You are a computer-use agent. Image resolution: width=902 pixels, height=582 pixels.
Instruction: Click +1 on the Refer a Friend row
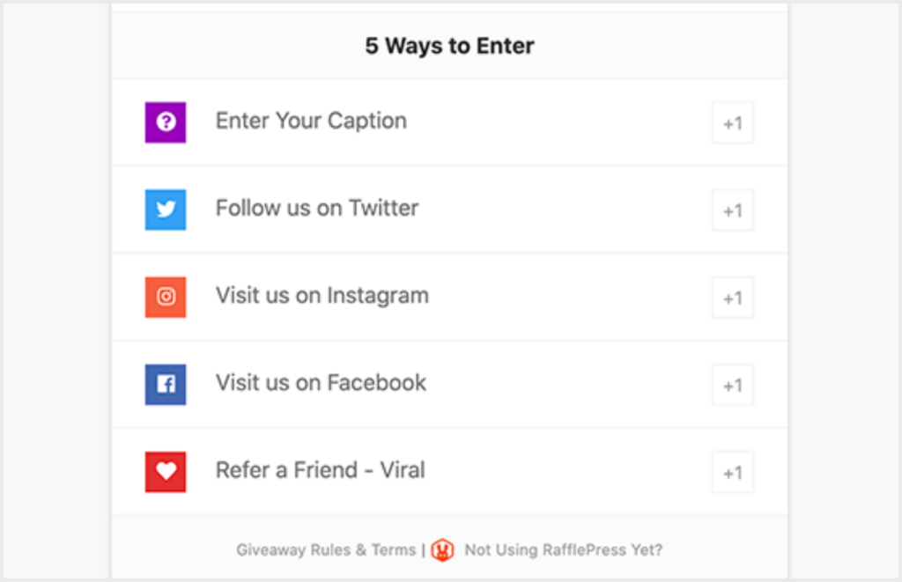click(x=732, y=472)
